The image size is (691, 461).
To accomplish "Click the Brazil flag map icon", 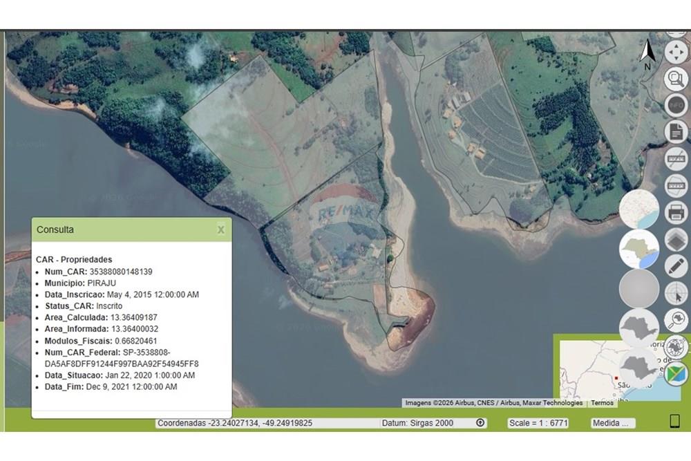I will point(676,374).
